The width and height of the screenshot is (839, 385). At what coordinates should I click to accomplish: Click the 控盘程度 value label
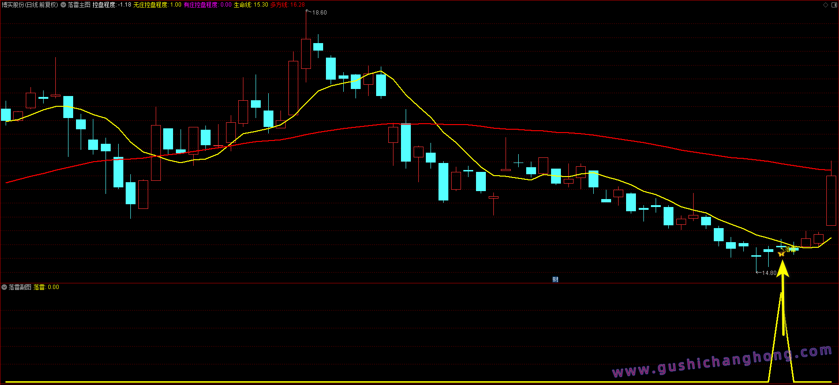point(112,5)
